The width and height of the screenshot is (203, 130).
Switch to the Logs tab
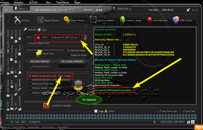pyautogui.click(x=99, y=111)
